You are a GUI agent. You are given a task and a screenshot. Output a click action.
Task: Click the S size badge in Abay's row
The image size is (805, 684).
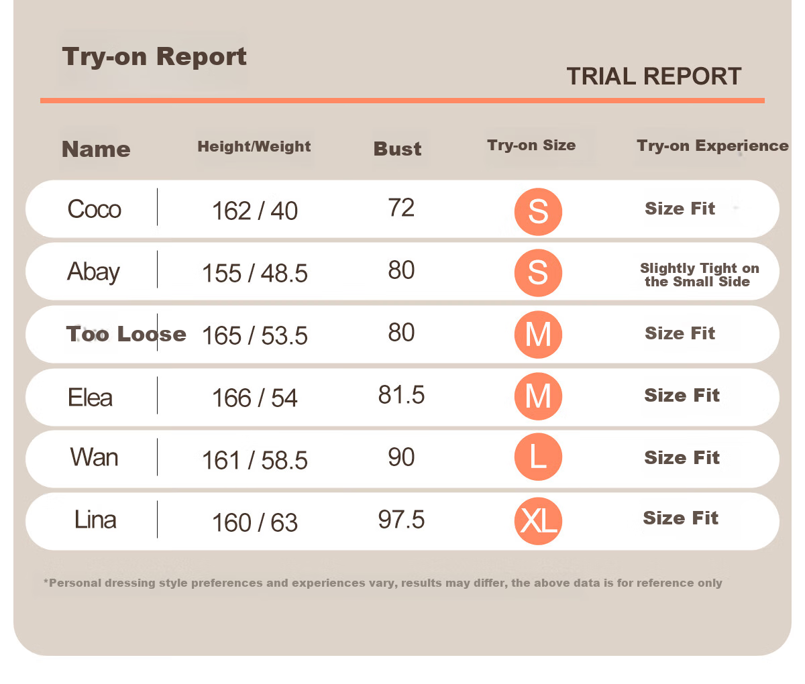538,273
